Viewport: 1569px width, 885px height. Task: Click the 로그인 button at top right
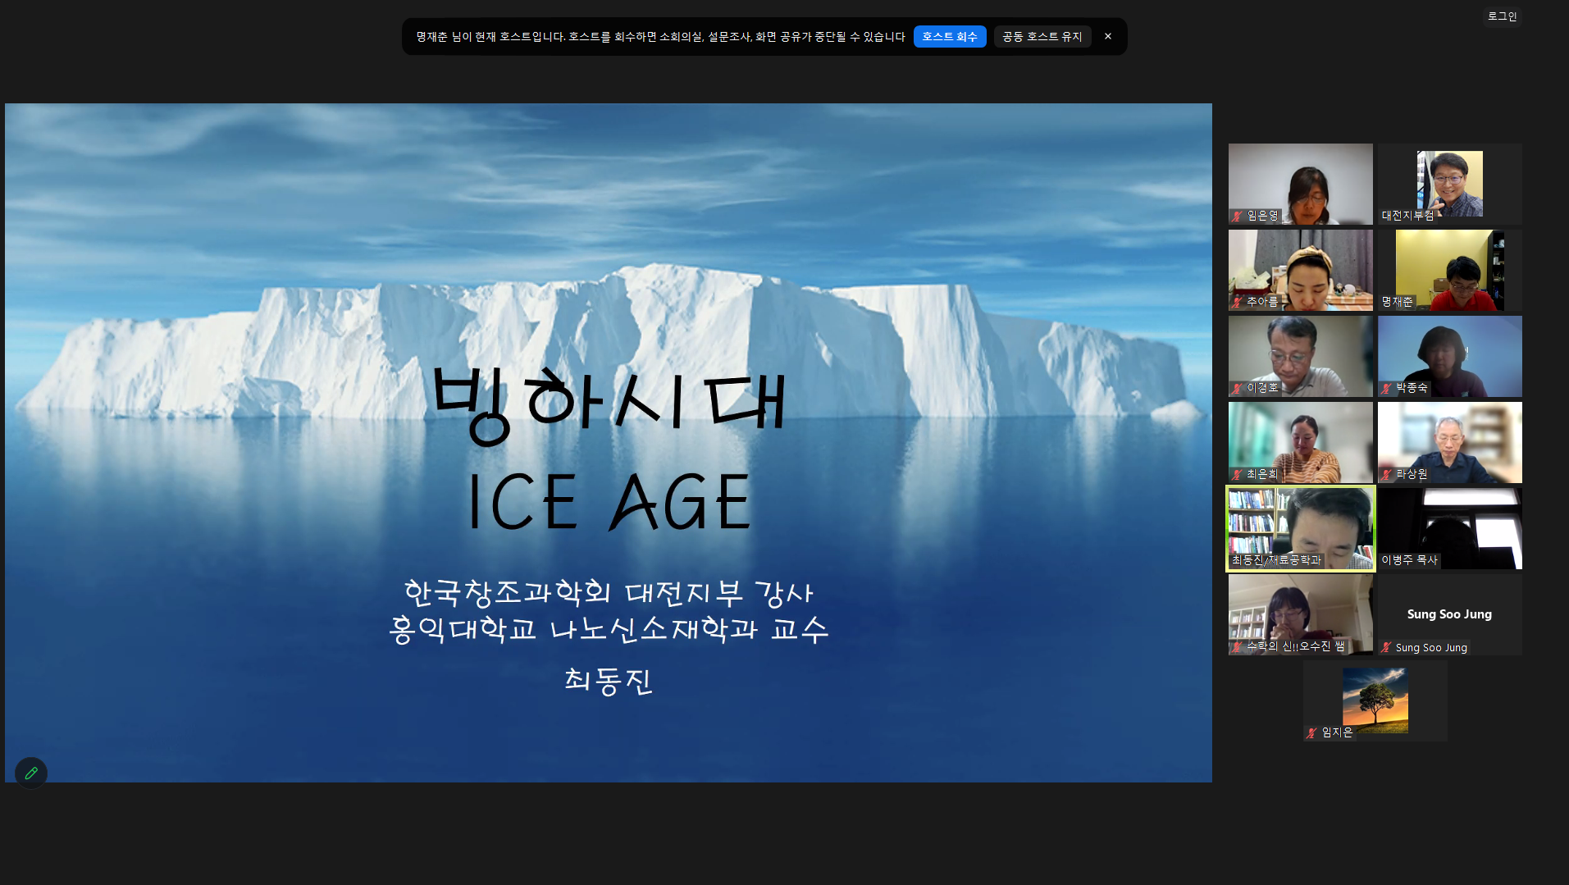1502,16
